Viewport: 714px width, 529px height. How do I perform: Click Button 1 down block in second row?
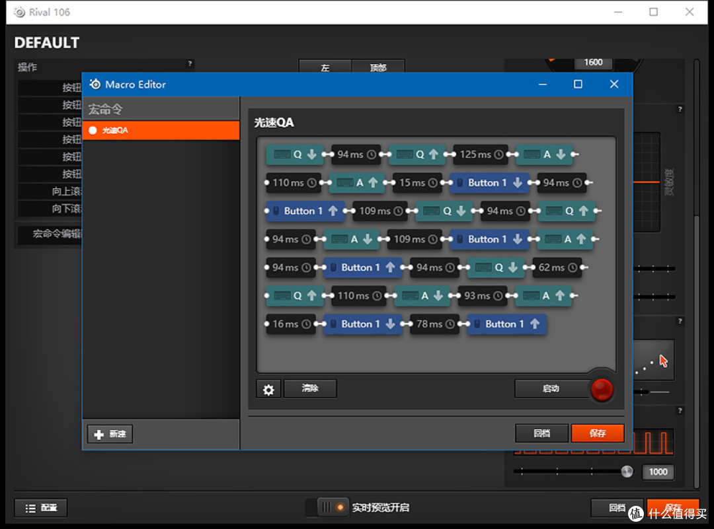[489, 182]
